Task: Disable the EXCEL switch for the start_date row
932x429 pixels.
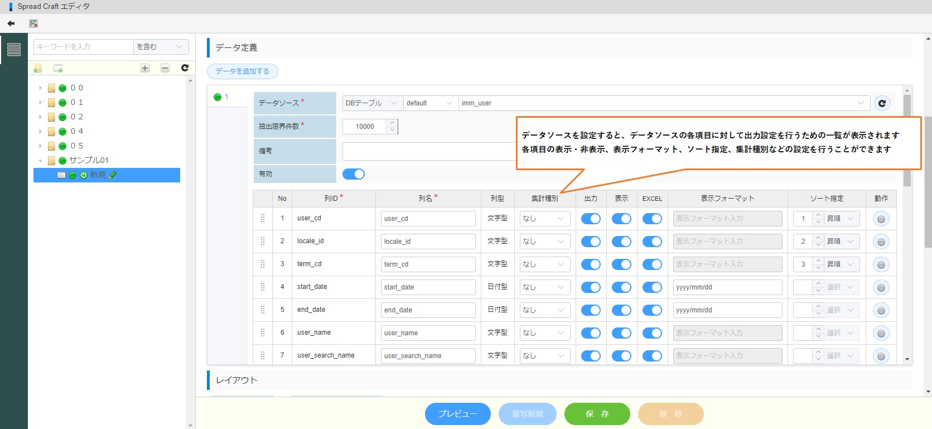Action: (x=652, y=287)
